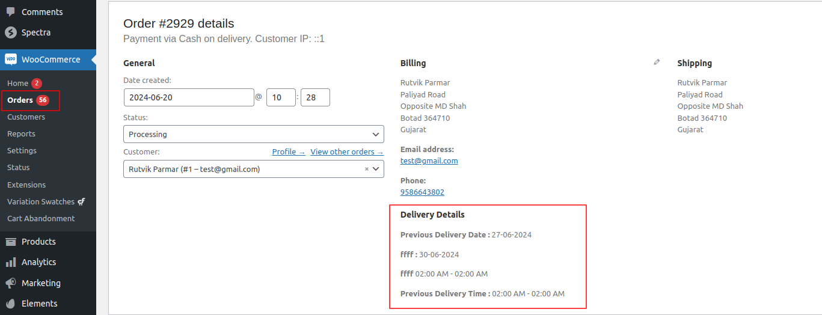Click the Home notification badge 2
The width and height of the screenshot is (822, 315).
coord(37,83)
